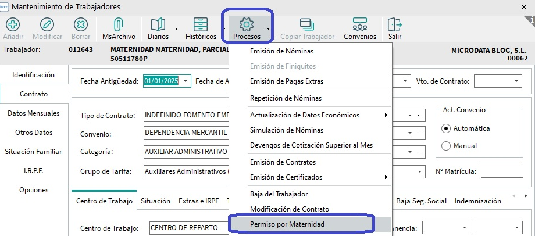Expand the Fecha Antigüedad date dropdown
Screen dimensions: 535x236
pyautogui.click(x=186, y=81)
